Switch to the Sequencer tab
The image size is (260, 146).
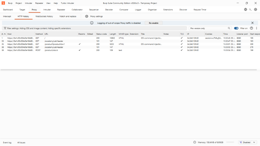(x=94, y=10)
